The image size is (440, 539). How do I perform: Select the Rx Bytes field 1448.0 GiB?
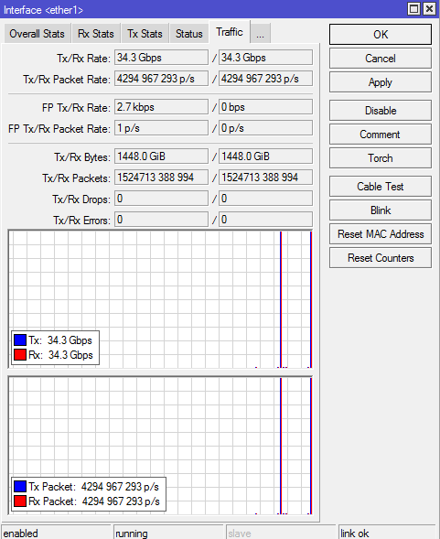coord(265,156)
